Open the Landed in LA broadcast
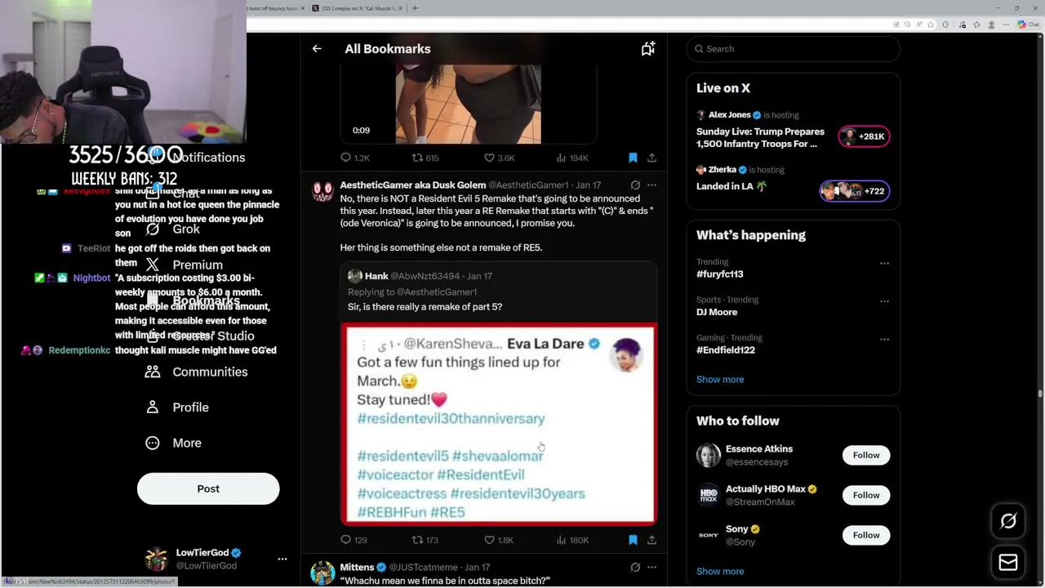1045x588 pixels. [x=731, y=186]
